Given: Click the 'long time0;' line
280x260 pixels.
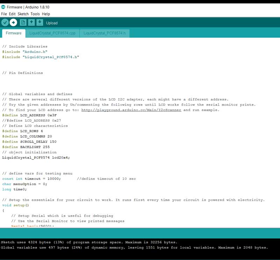Looking at the screenshot, I should 14,189.
